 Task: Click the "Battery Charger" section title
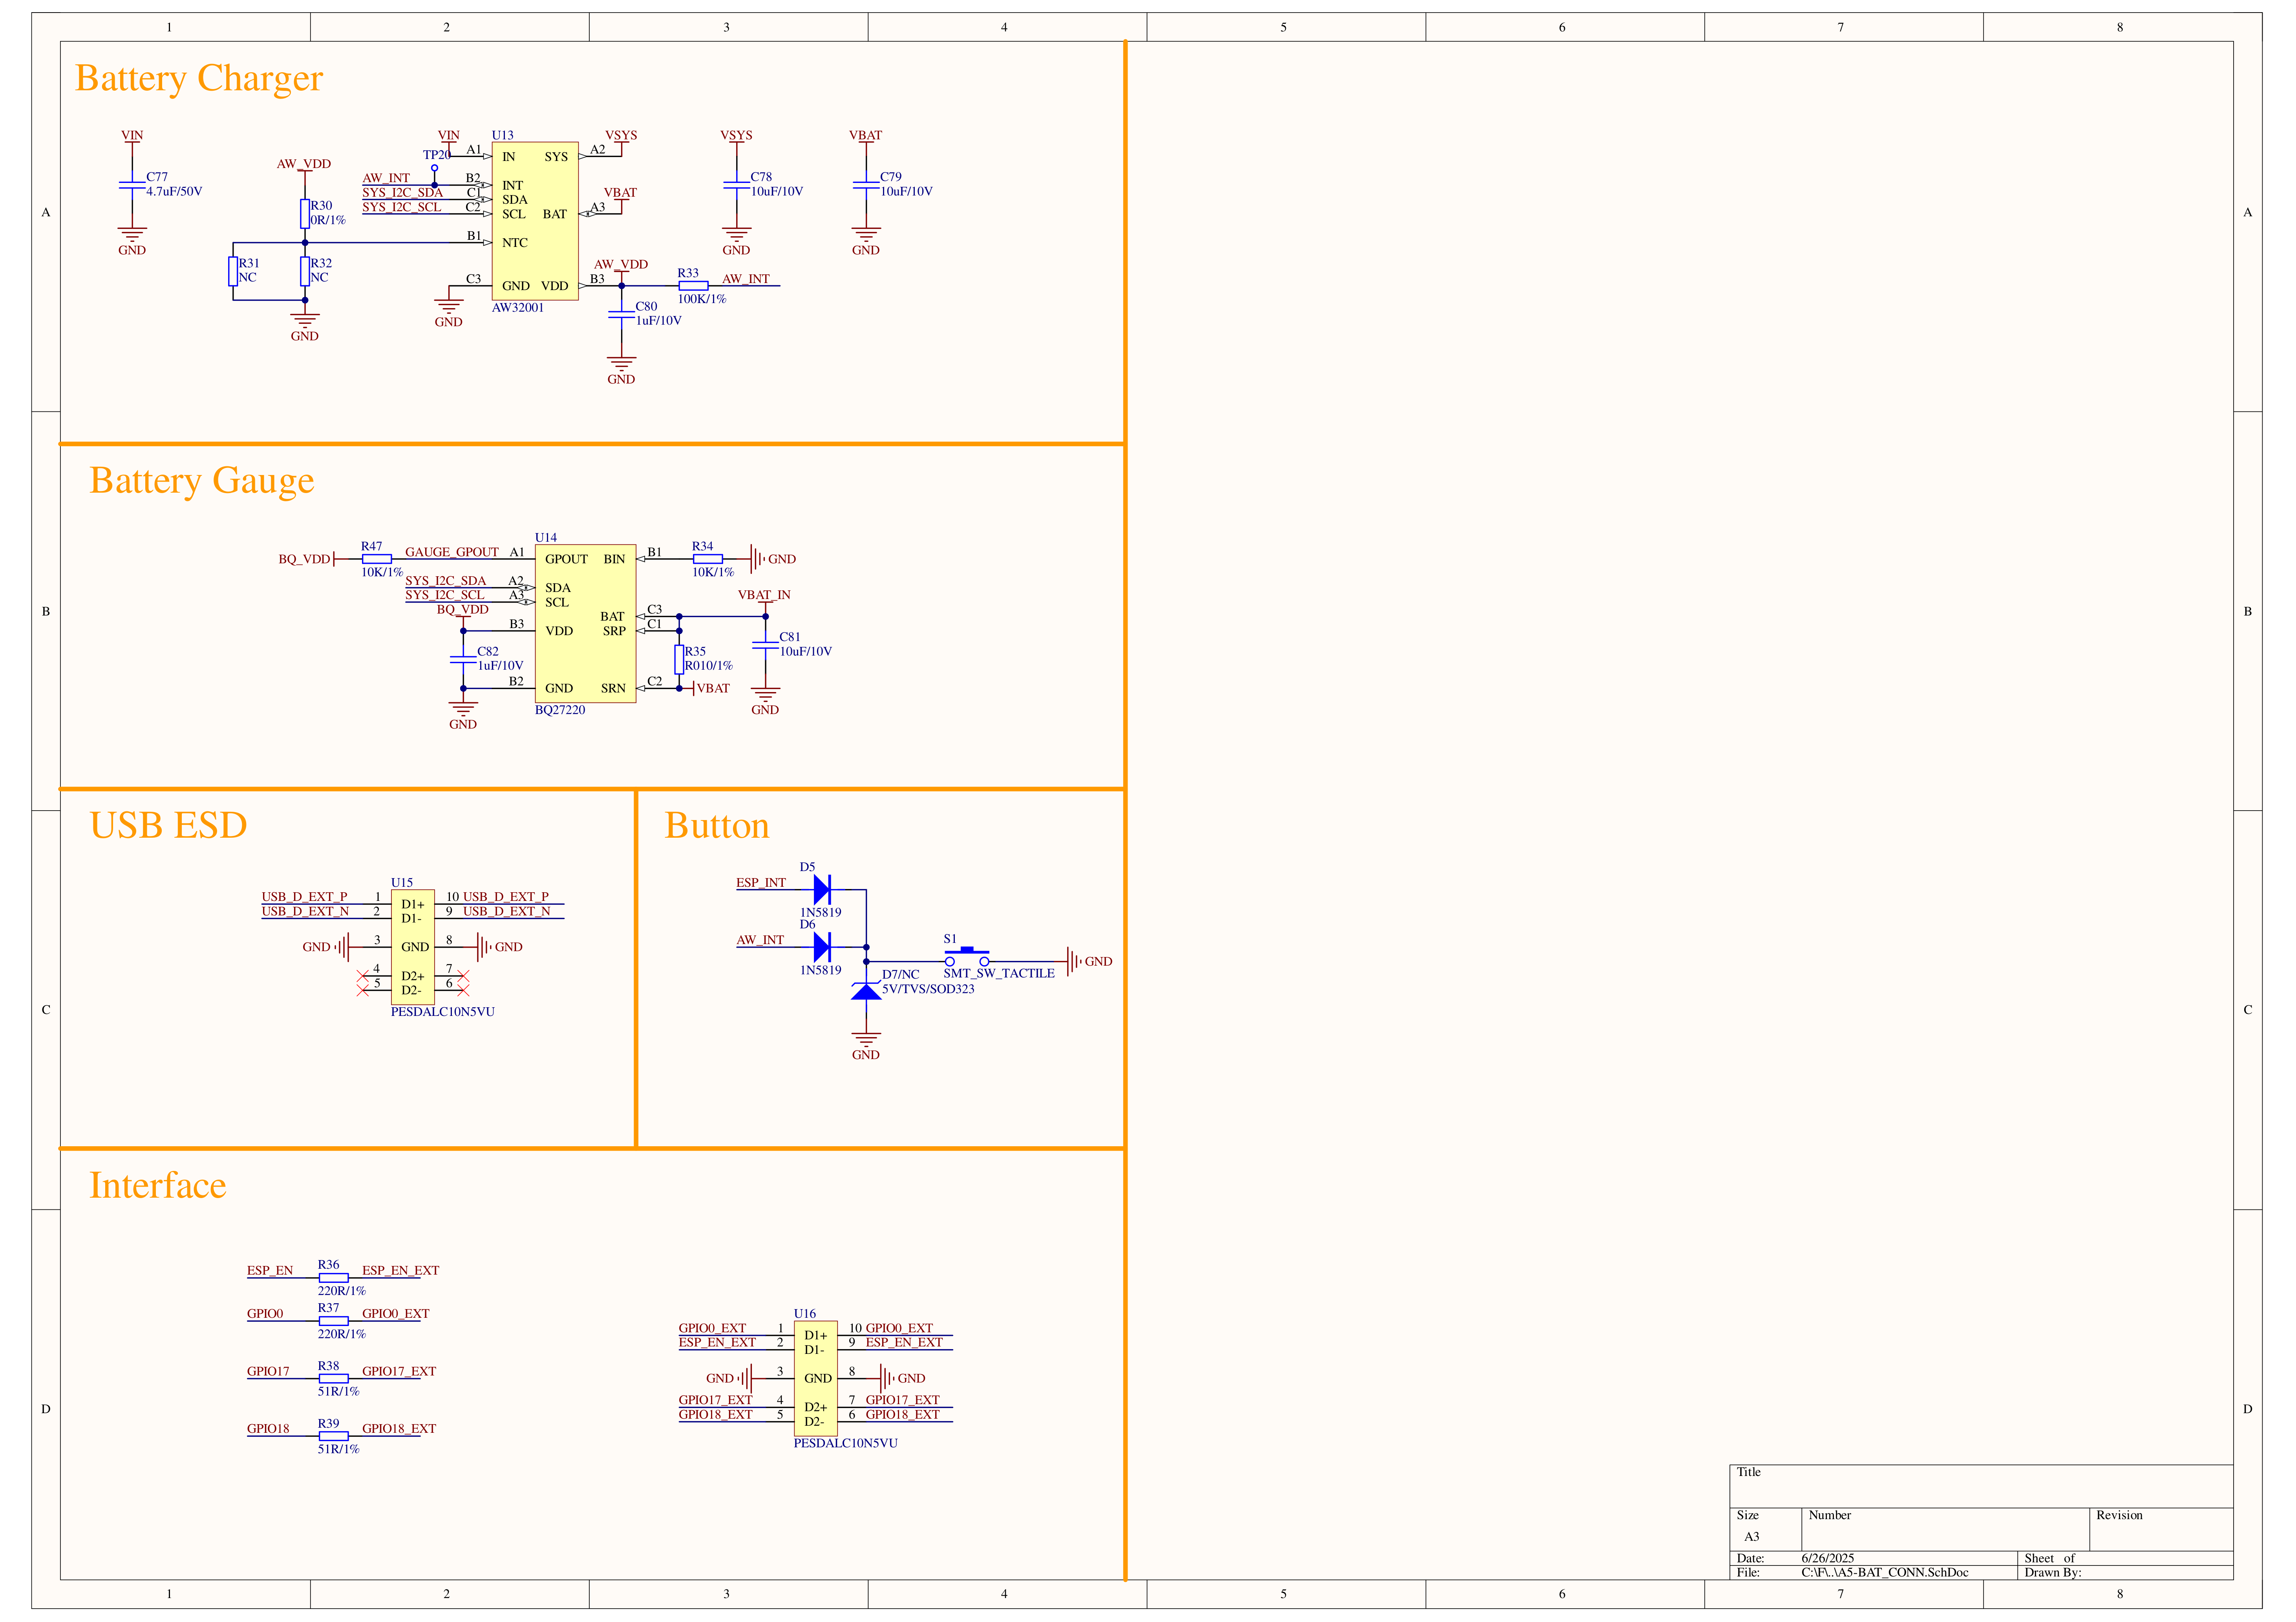point(199,78)
